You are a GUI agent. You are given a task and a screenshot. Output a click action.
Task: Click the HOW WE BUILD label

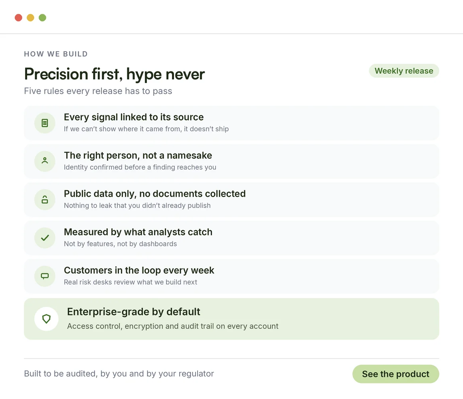click(56, 54)
